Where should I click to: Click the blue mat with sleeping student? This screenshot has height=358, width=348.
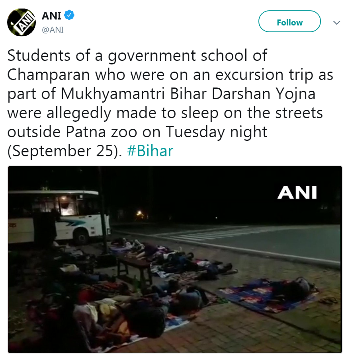click(x=268, y=294)
